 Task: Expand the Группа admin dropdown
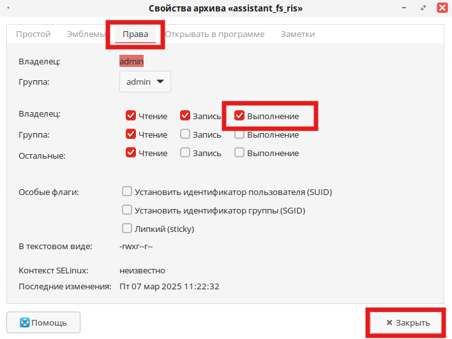click(145, 82)
